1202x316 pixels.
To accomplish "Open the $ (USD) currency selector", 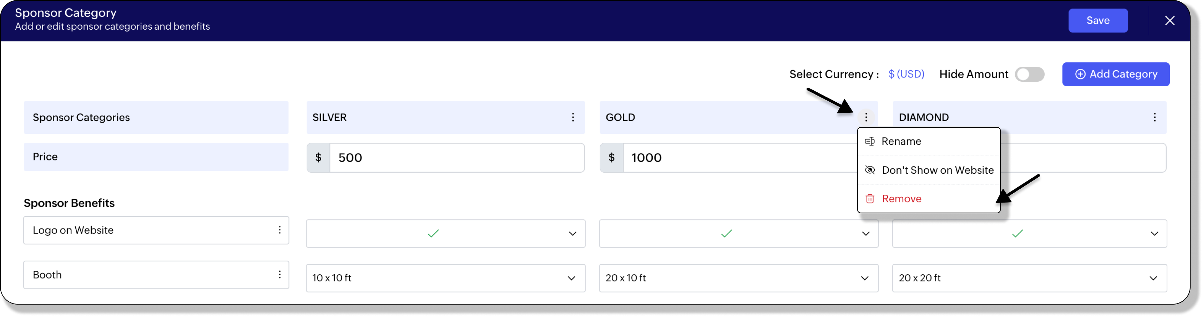I will tap(906, 74).
